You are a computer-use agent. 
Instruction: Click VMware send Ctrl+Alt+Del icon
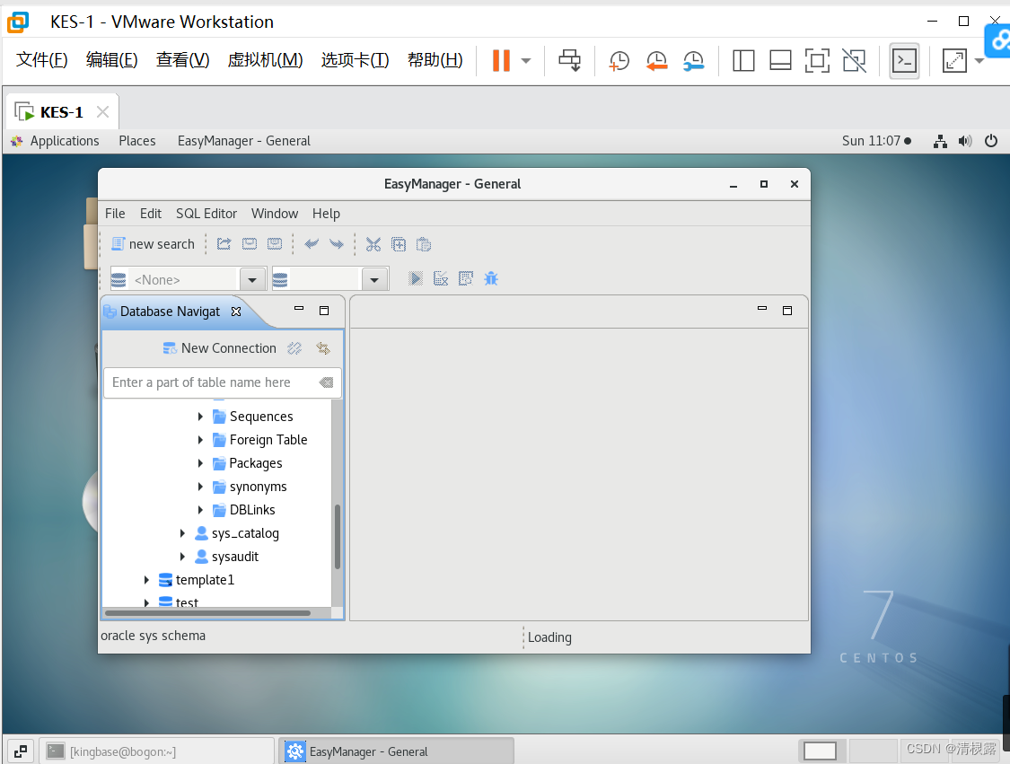click(569, 60)
